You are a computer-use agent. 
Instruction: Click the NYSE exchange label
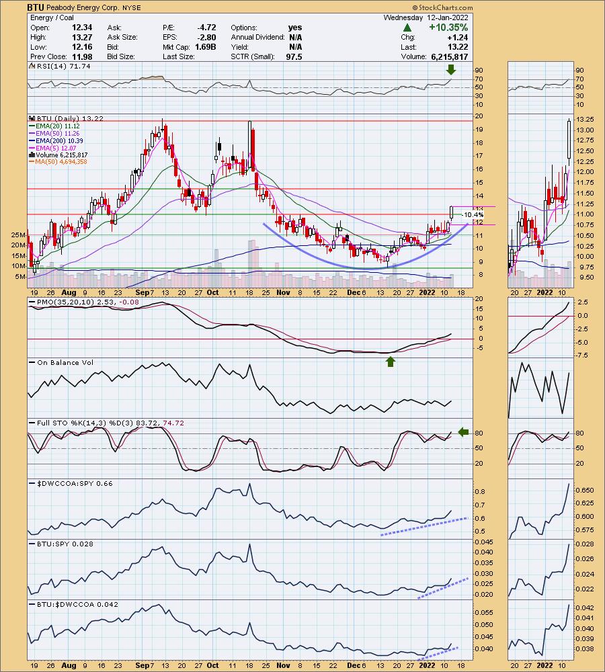(x=132, y=7)
